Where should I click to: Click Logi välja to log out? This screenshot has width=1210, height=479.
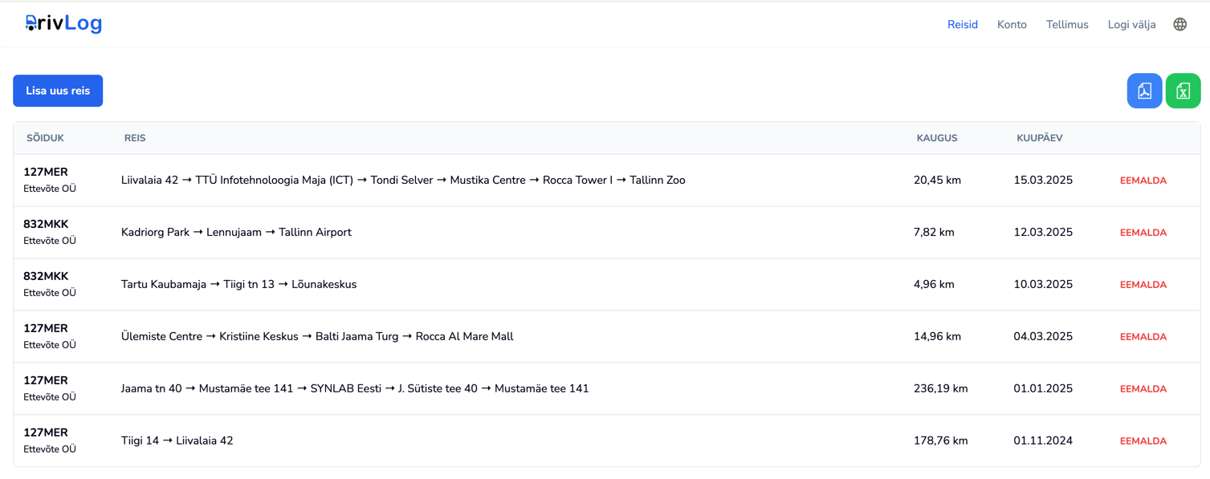(x=1131, y=25)
